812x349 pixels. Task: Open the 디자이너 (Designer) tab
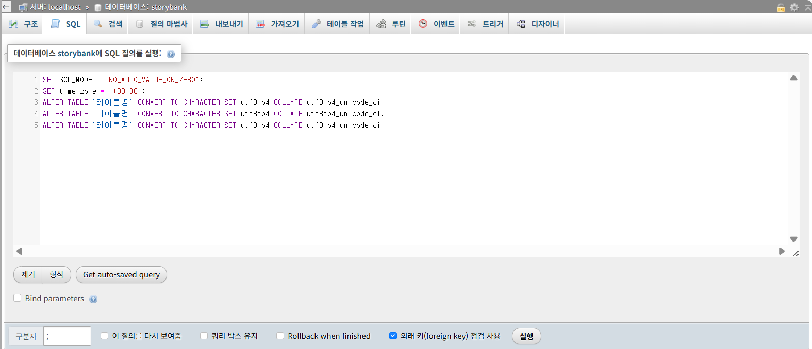coord(538,24)
